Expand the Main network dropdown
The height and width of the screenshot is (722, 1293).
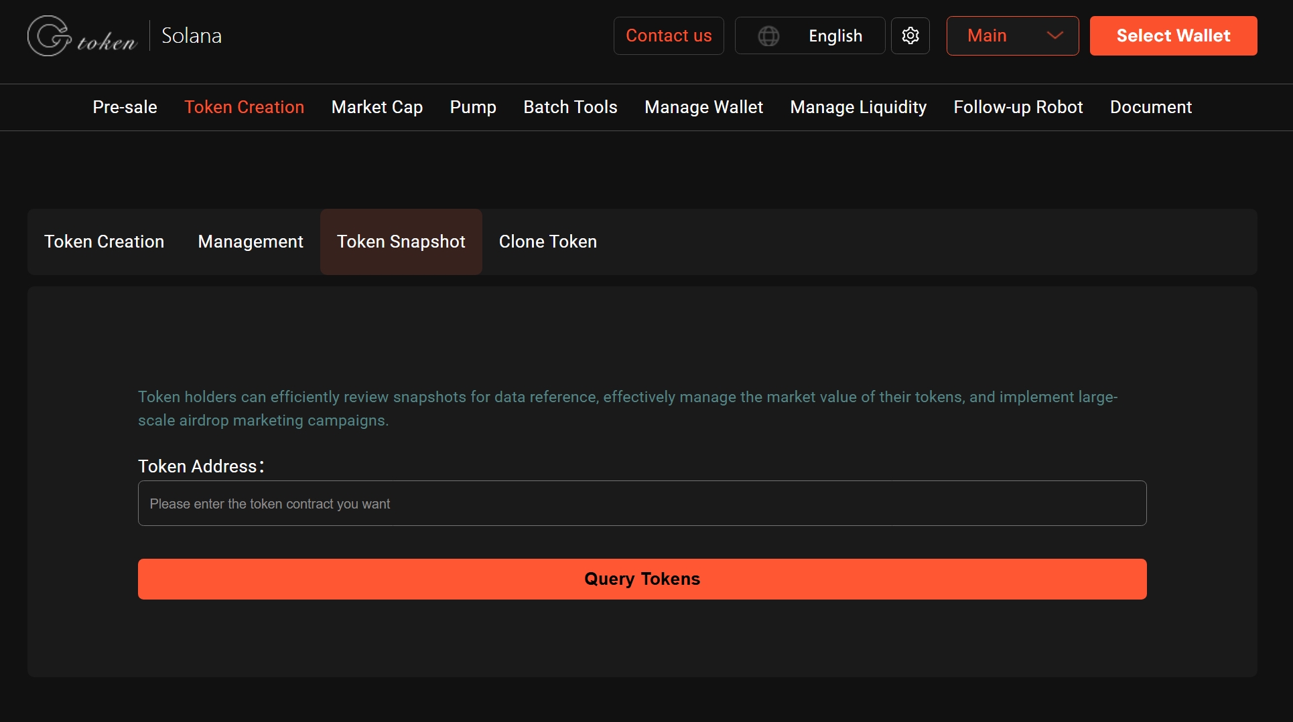click(1012, 35)
